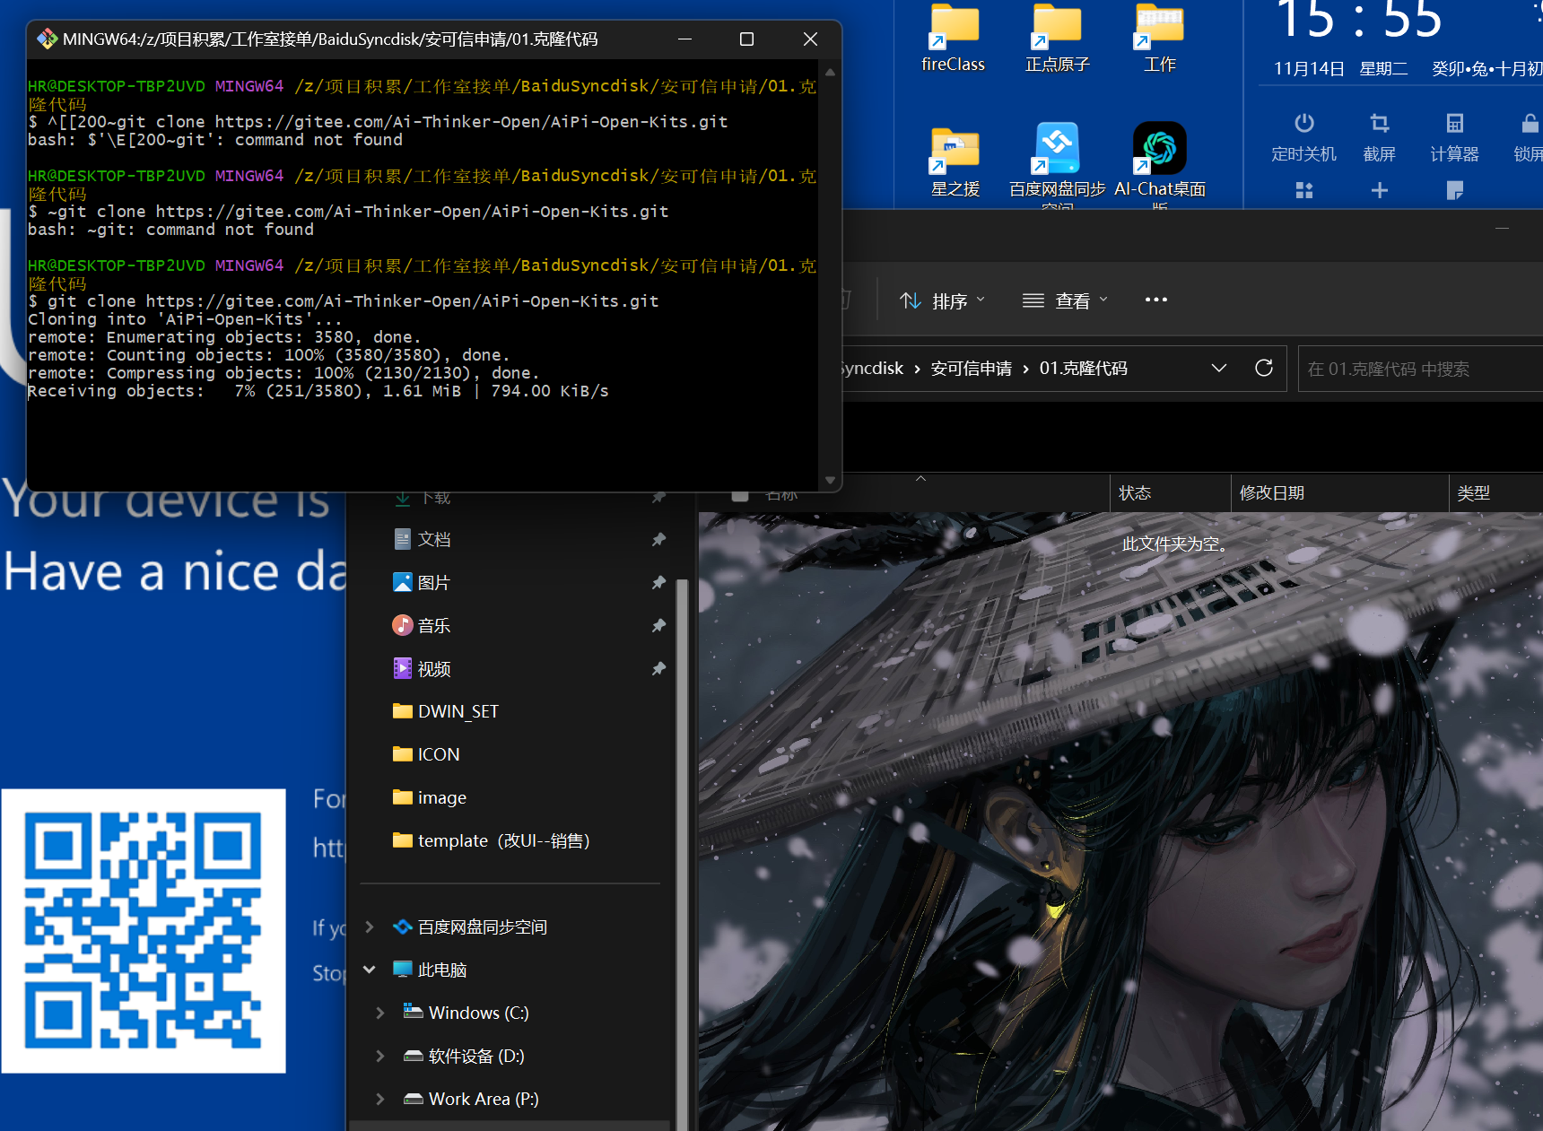Click the 01.克隆代码 breadcrumb segment
The image size is (1543, 1131).
(1083, 369)
